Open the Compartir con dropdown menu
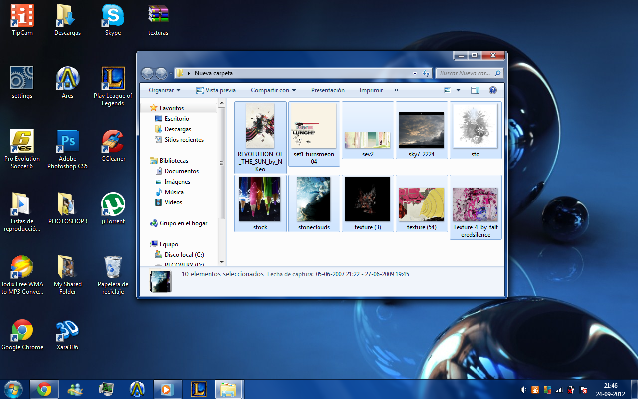Viewport: 638px width, 399px height. pyautogui.click(x=273, y=90)
